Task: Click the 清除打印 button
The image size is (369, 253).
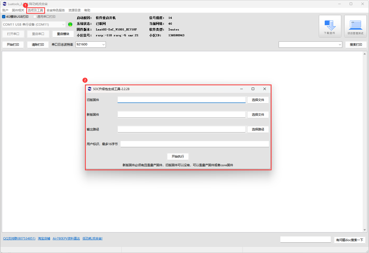Action: [38, 45]
